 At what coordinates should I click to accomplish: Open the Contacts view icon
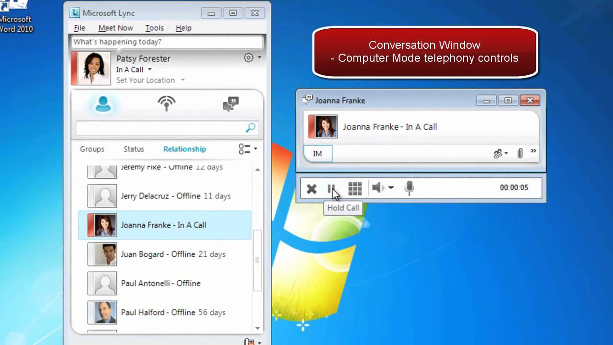(x=103, y=103)
